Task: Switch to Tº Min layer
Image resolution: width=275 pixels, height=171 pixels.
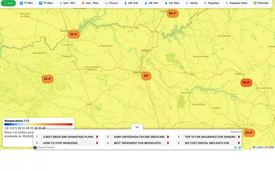Action: 26,3
